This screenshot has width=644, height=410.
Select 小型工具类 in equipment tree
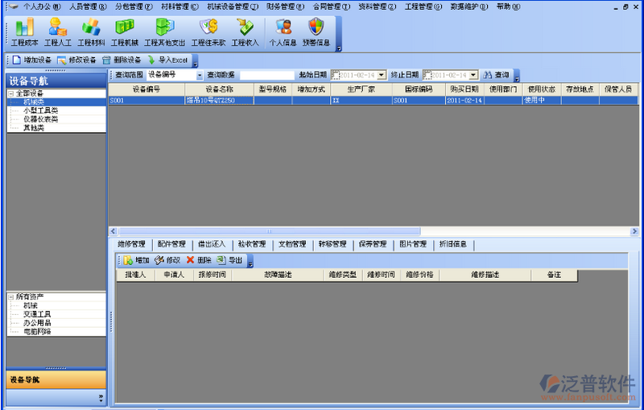[x=40, y=110]
